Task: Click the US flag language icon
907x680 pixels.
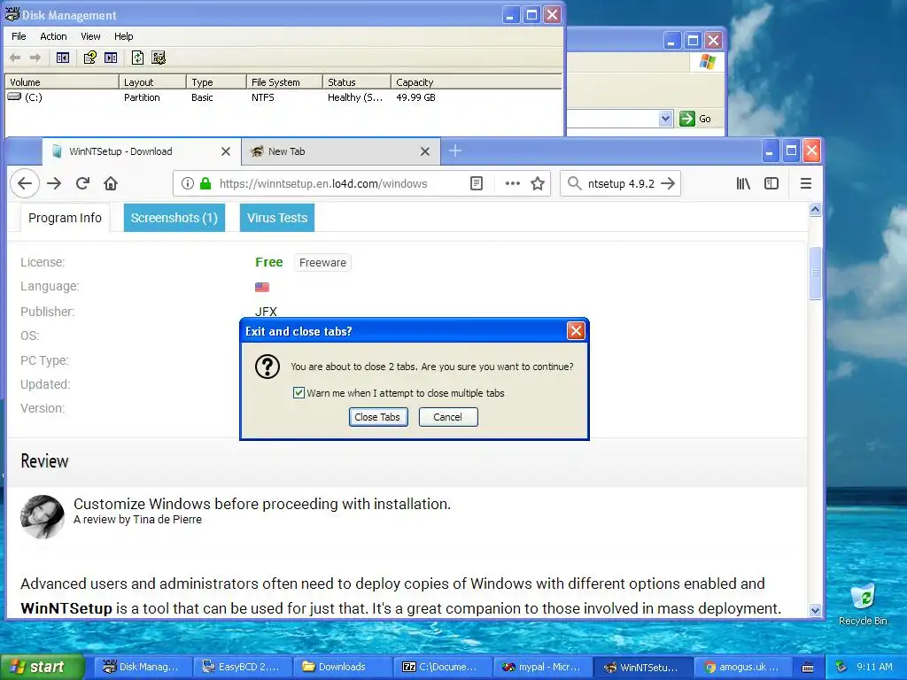Action: pos(262,287)
